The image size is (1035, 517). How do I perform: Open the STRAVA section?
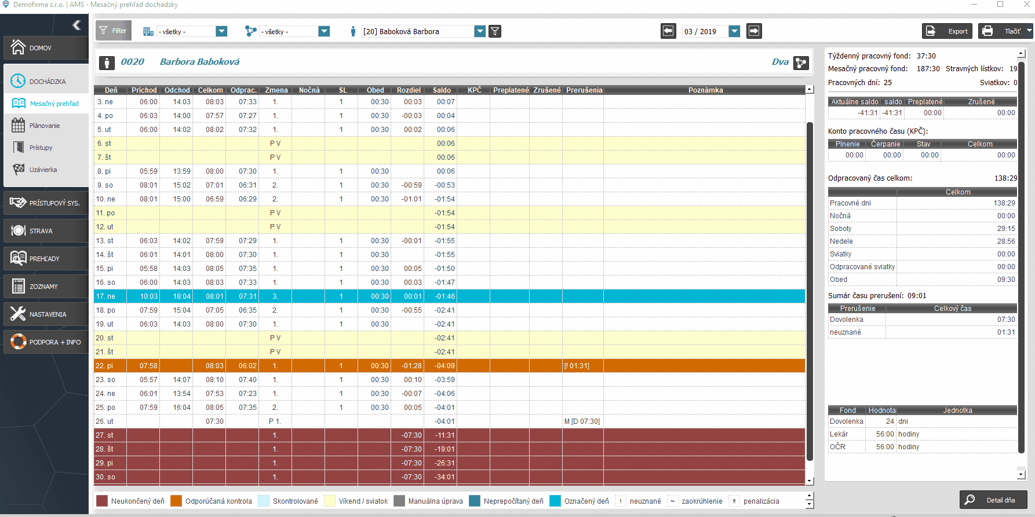tap(46, 231)
